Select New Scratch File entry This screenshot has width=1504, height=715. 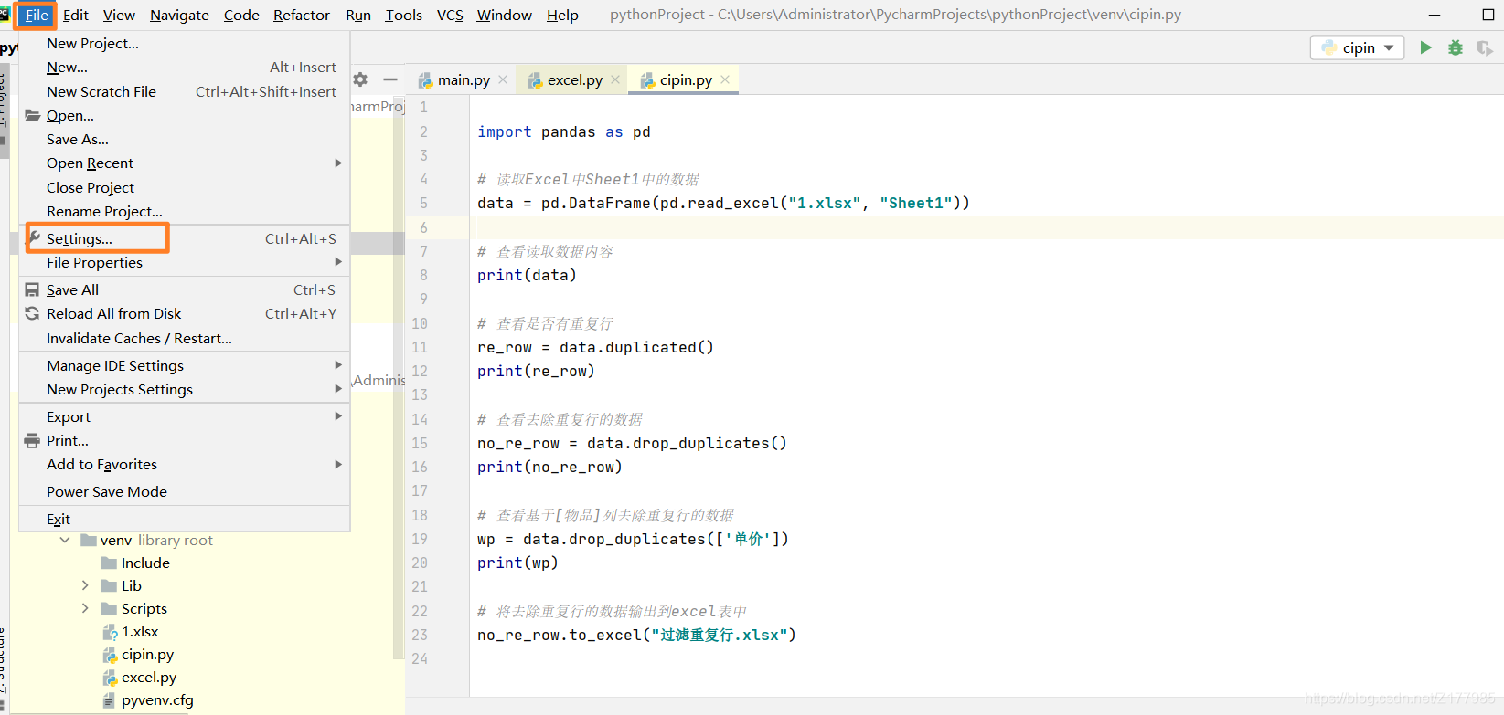click(185, 91)
